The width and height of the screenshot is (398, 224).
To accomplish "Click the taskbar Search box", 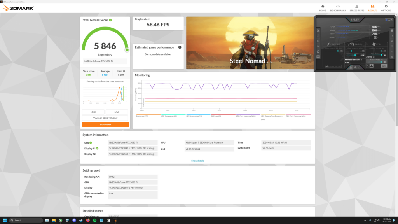I will 26,220.
